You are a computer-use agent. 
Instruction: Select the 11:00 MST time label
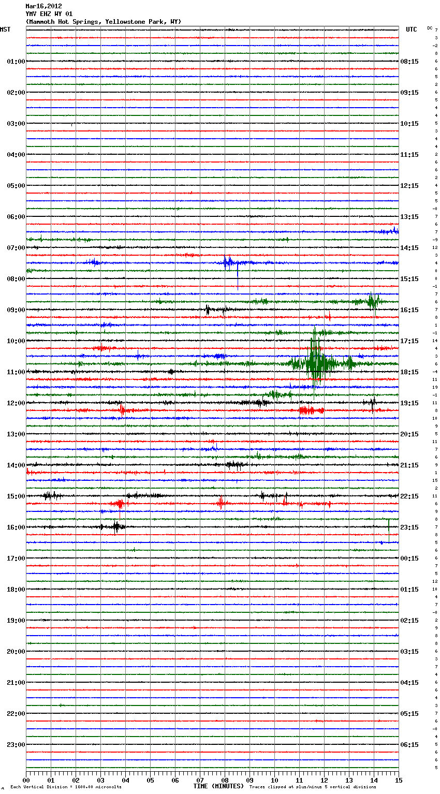click(x=16, y=372)
